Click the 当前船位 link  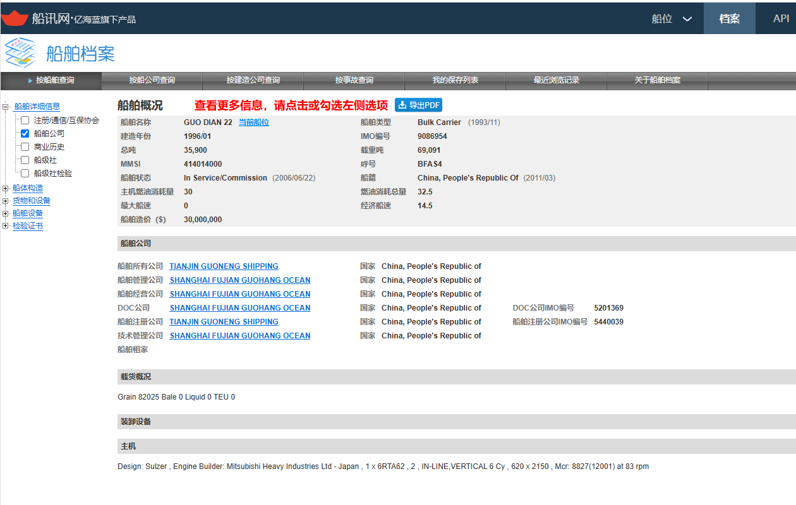[254, 122]
